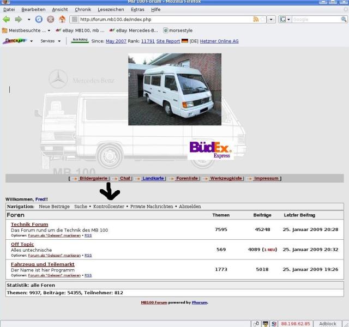Click the 1 NEU indicator in Off Topic
The height and width of the screenshot is (327, 349).
point(270,250)
